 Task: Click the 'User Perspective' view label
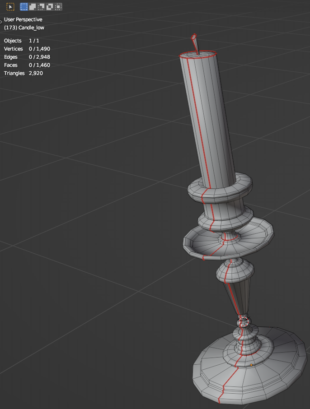23,19
